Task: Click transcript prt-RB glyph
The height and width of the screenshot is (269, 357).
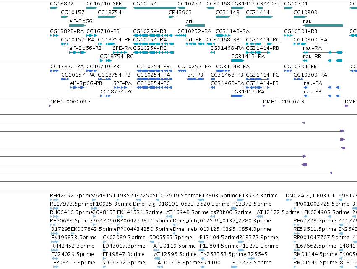Action: pos(195,44)
